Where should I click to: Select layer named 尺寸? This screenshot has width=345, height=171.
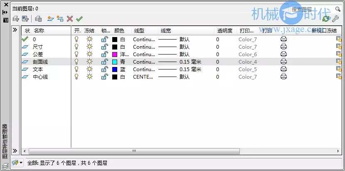coord(38,47)
